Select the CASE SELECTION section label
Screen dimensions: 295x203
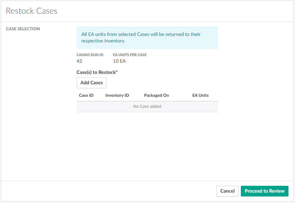click(23, 29)
